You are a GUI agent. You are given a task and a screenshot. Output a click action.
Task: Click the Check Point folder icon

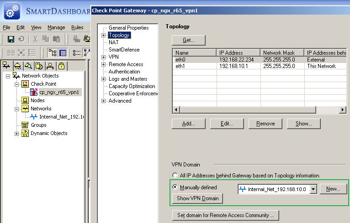[x=25, y=84]
